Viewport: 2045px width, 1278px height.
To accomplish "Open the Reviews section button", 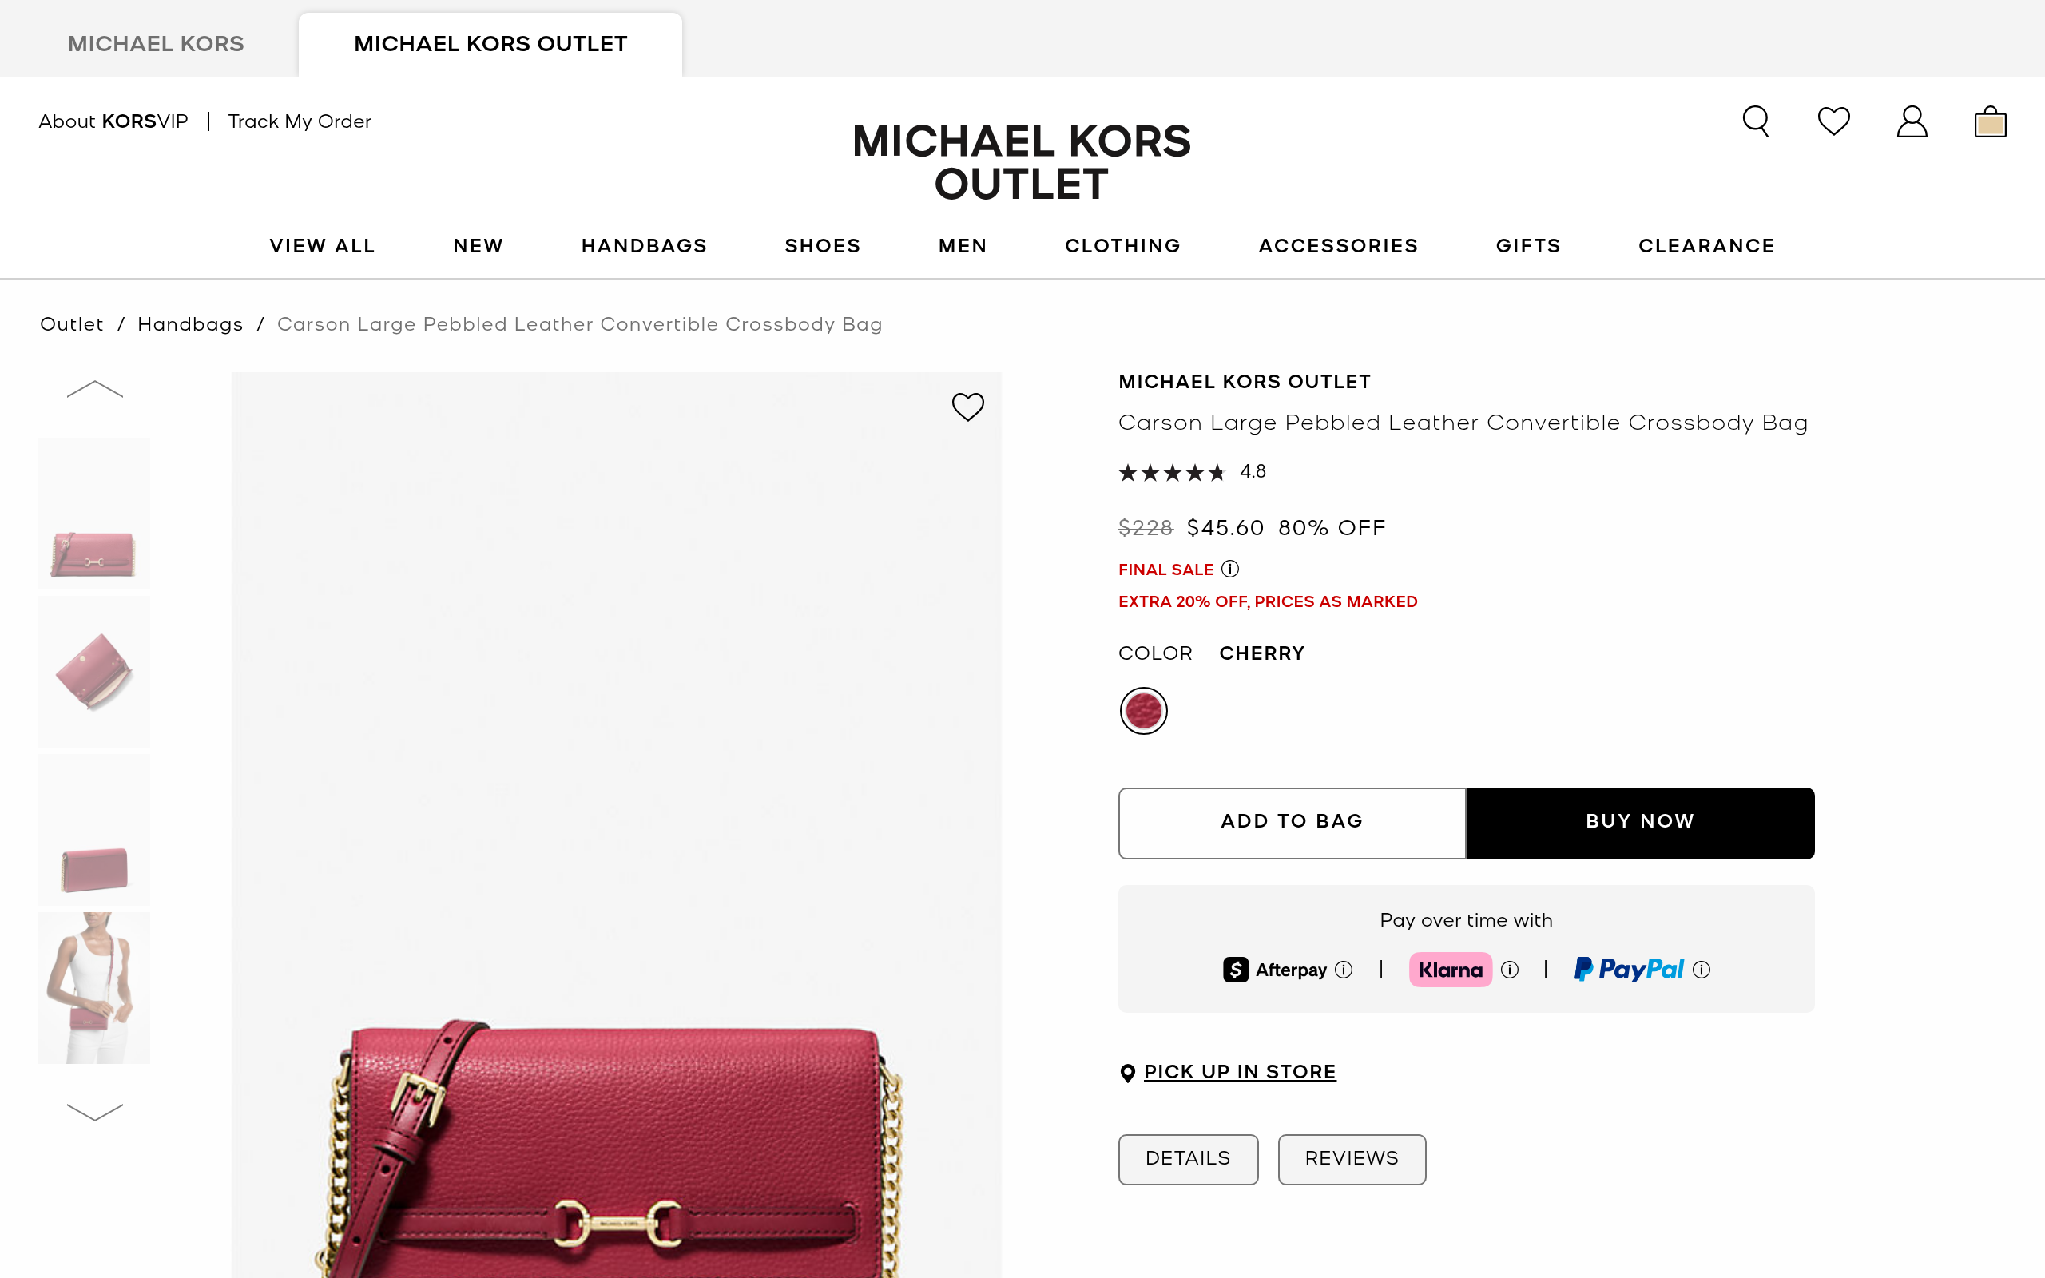I will pos(1352,1159).
